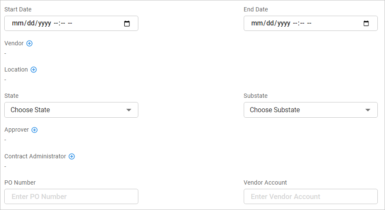
Task: Add an Approver using the plus icon
Action: (35, 130)
